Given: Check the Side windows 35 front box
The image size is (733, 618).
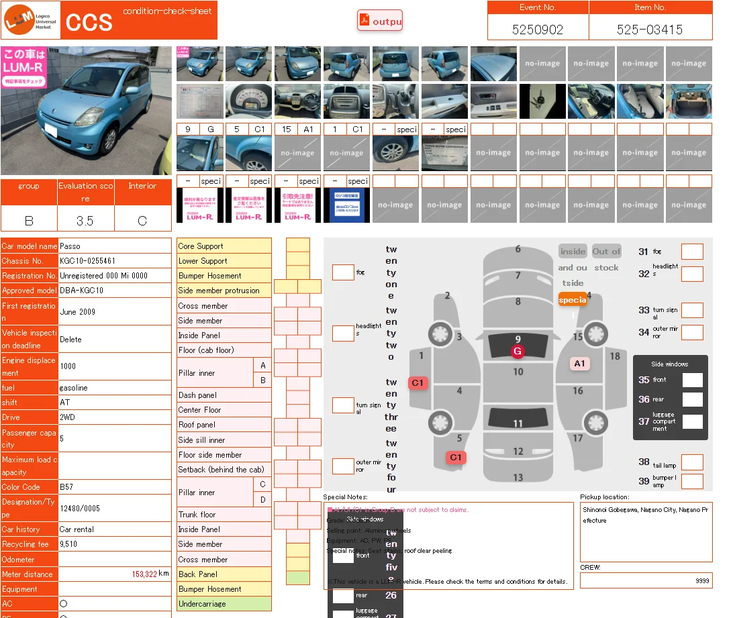Looking at the screenshot, I should (x=692, y=380).
